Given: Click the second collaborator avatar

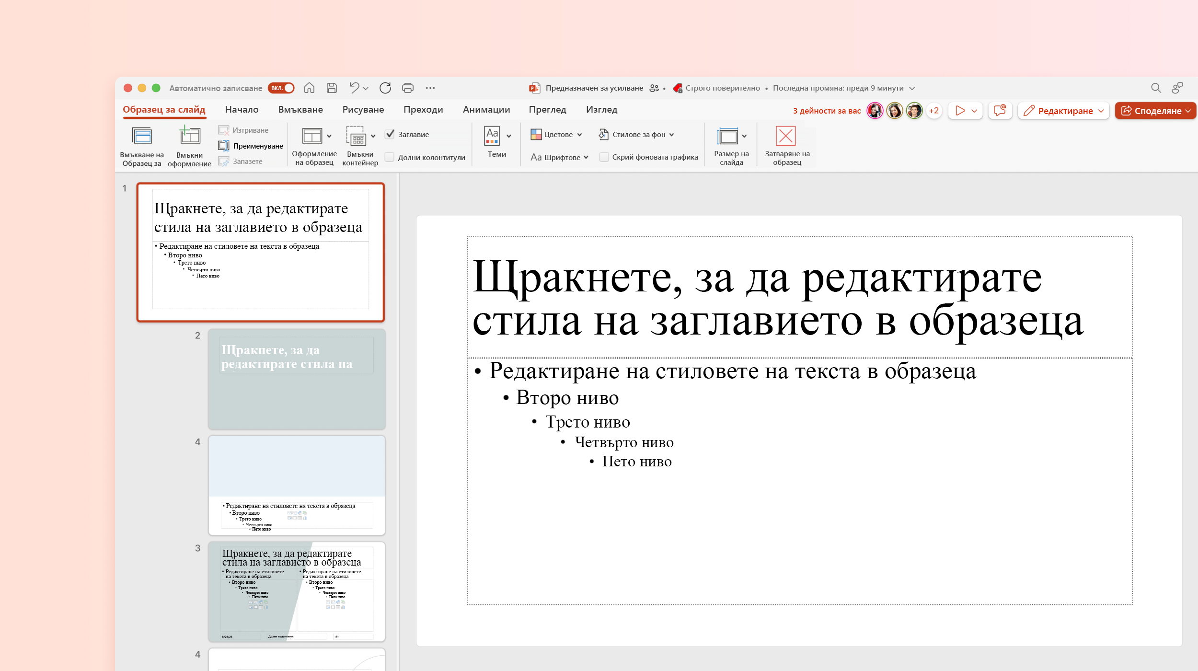Looking at the screenshot, I should pos(894,111).
